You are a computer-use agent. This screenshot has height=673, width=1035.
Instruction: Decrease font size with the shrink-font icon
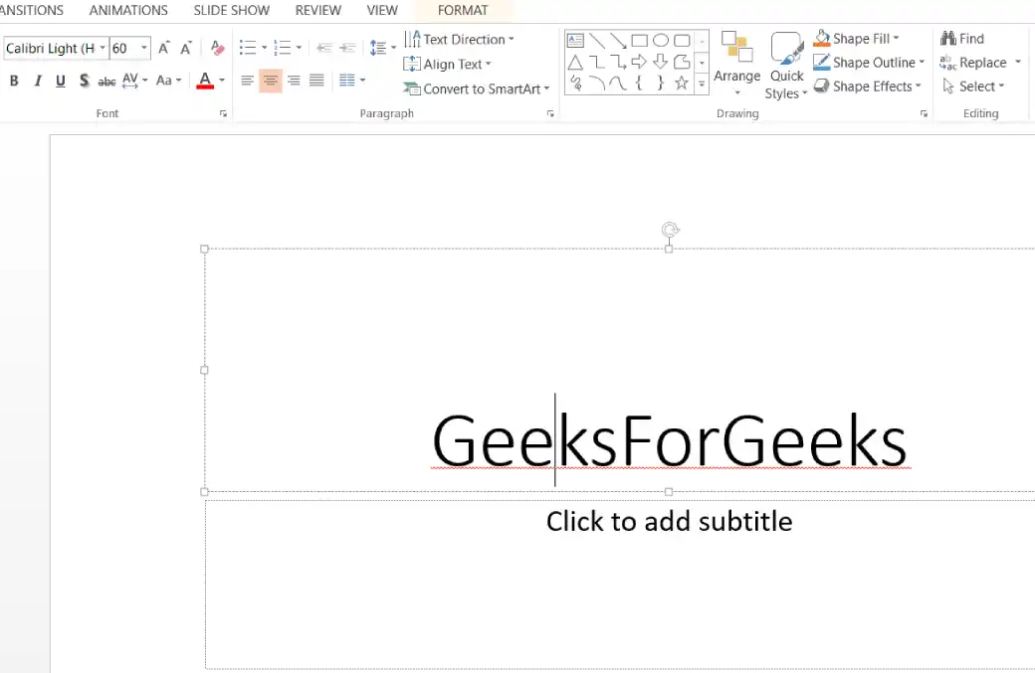185,48
